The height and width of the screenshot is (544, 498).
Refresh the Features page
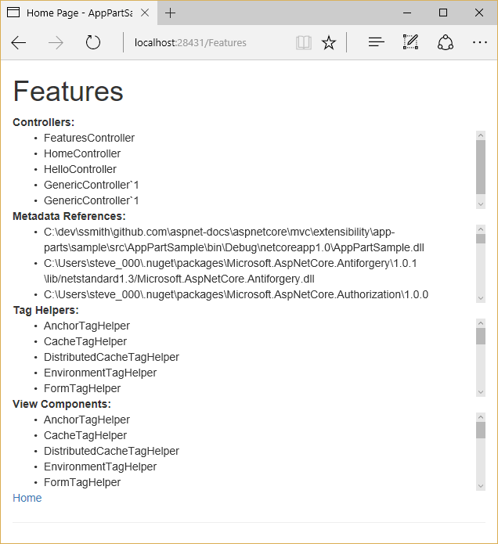pyautogui.click(x=93, y=43)
